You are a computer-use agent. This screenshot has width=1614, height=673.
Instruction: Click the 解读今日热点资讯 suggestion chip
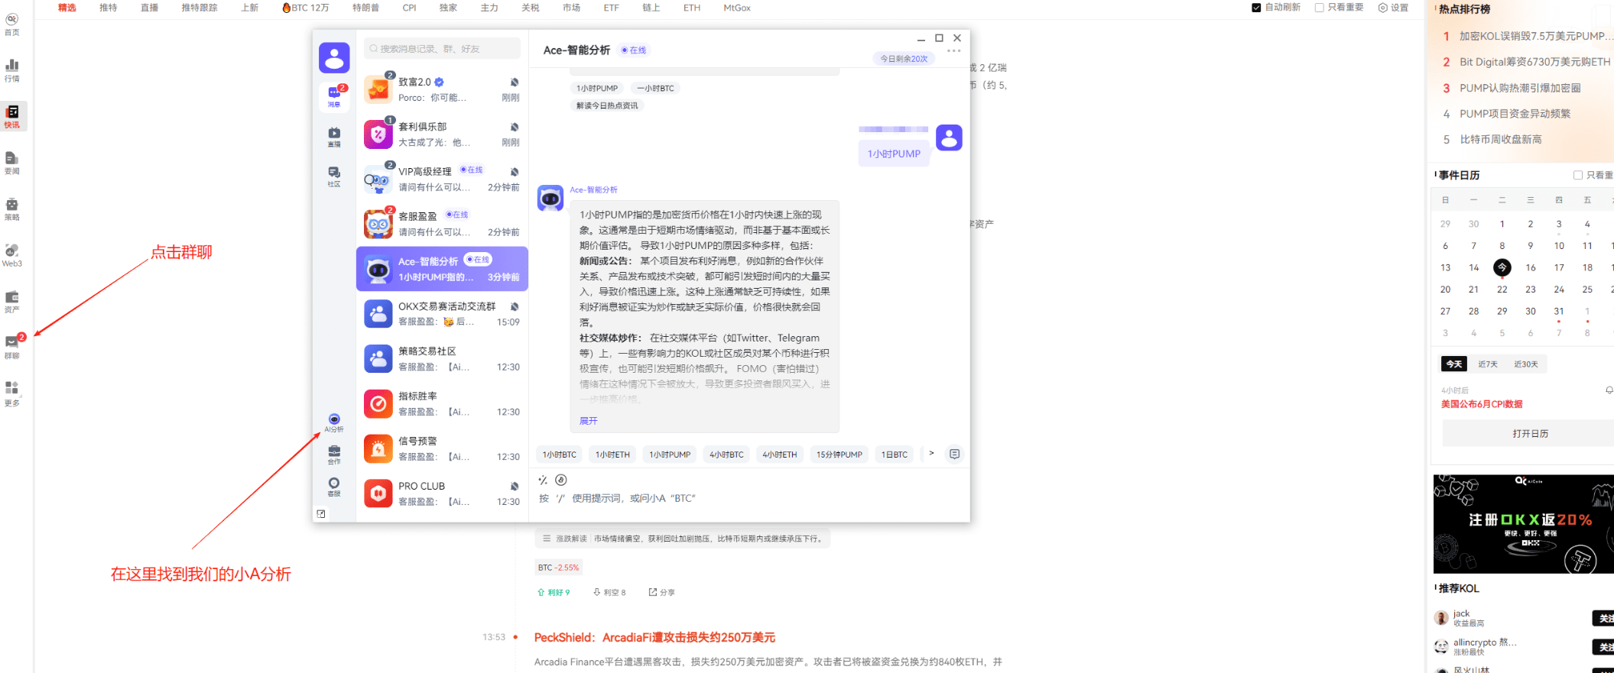tap(607, 105)
